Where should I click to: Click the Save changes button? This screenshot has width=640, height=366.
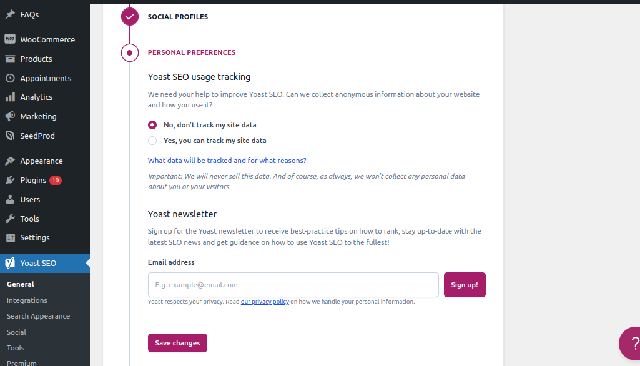[177, 343]
